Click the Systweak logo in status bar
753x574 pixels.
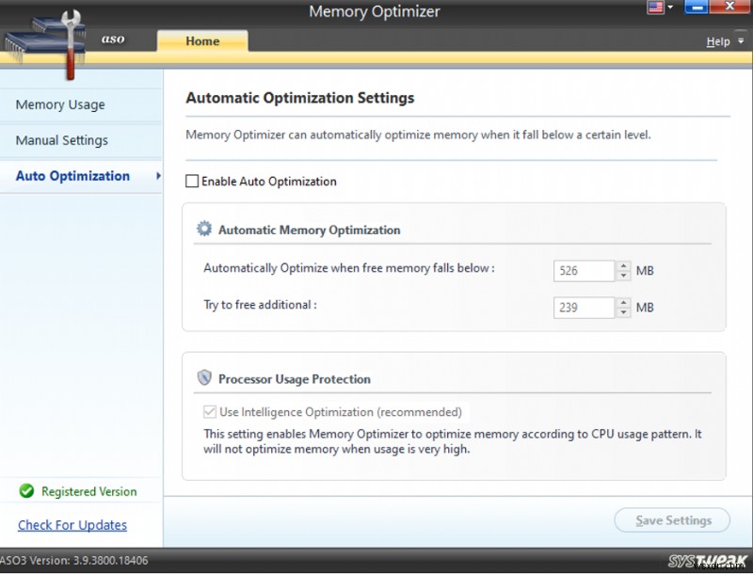[x=708, y=561]
